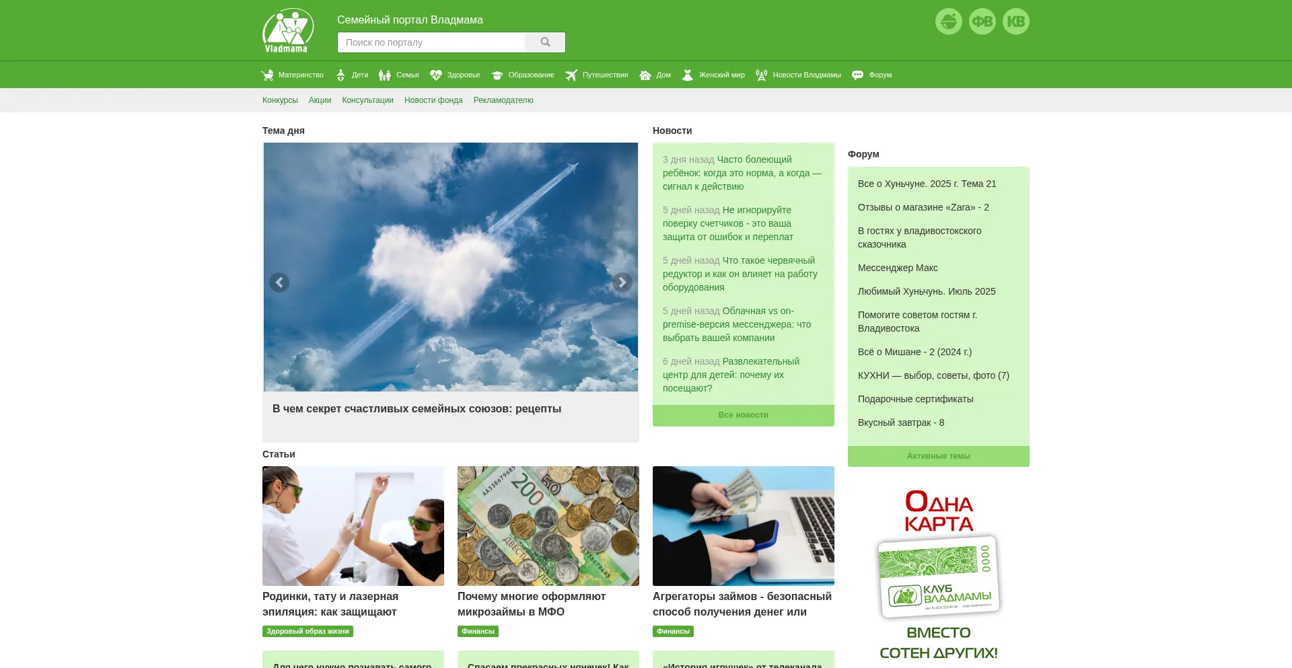The height and width of the screenshot is (668, 1292).
Task: Show previous slide with left arrow
Action: (279, 283)
